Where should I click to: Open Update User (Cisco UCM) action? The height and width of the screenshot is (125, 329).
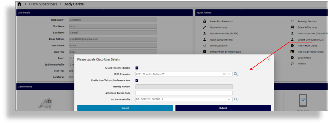point(311,39)
